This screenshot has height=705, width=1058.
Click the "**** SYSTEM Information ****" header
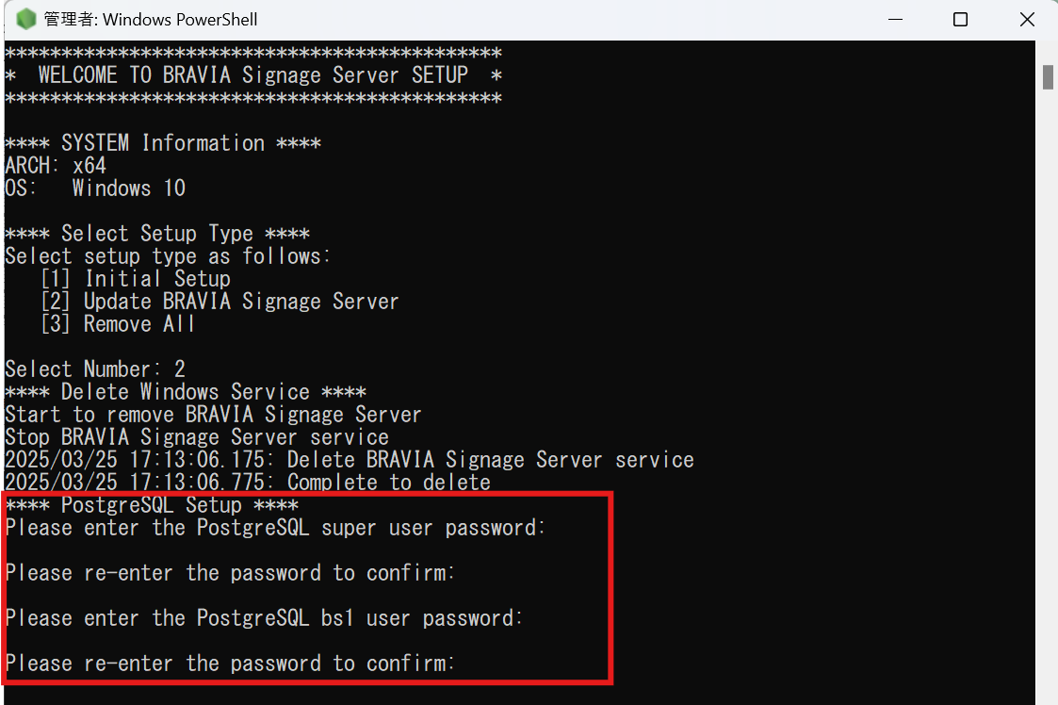click(163, 143)
